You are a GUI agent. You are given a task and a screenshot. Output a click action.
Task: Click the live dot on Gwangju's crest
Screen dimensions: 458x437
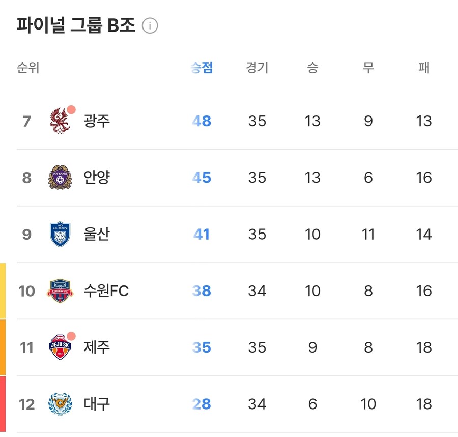(72, 108)
